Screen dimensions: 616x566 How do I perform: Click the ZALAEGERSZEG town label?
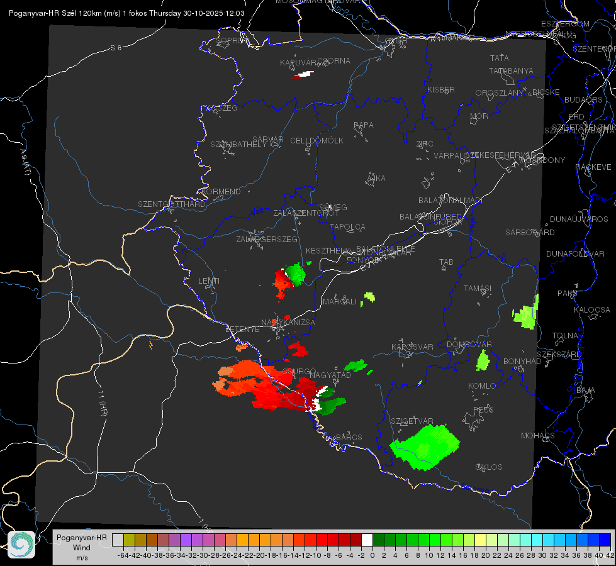266,239
